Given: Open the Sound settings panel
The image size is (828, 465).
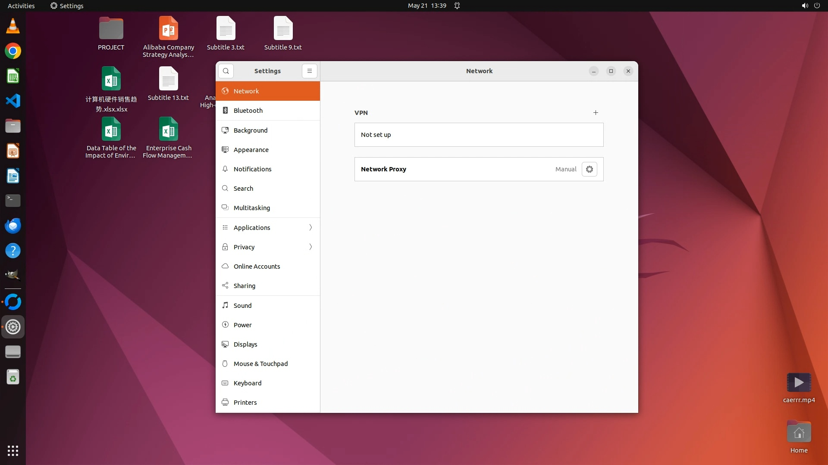Looking at the screenshot, I should point(242,306).
